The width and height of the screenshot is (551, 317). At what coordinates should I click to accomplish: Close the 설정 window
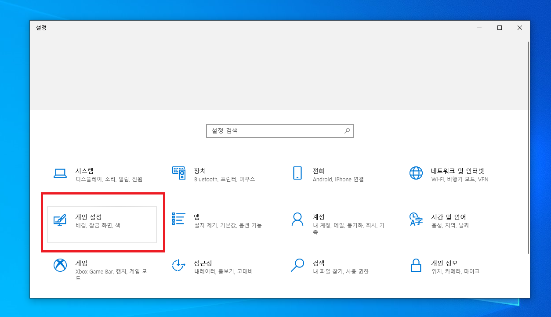pyautogui.click(x=520, y=28)
